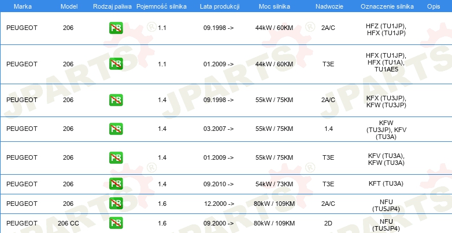
Task: Click PEUGEOT in the 09.2010 row
Action: point(22,184)
